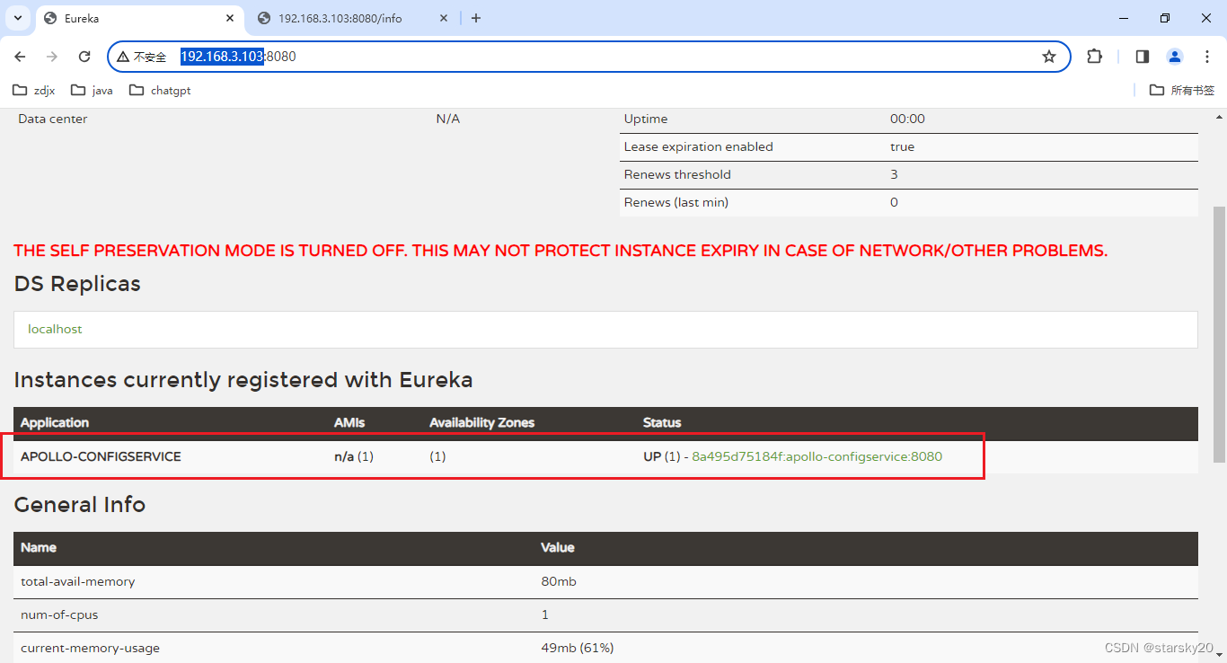Open the Chrome profile avatar
This screenshot has height=663, width=1227.
(x=1175, y=57)
